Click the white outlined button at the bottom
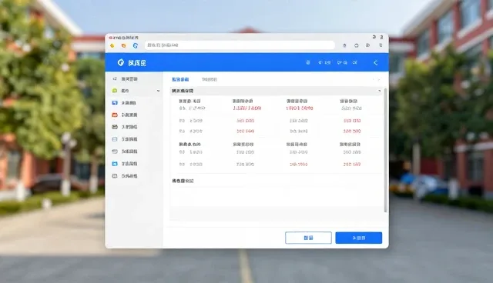 coord(308,238)
